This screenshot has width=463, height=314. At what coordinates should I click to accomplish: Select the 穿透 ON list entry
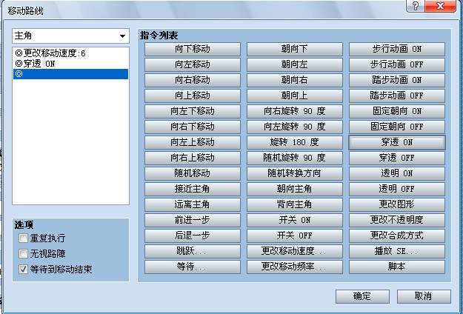70,64
